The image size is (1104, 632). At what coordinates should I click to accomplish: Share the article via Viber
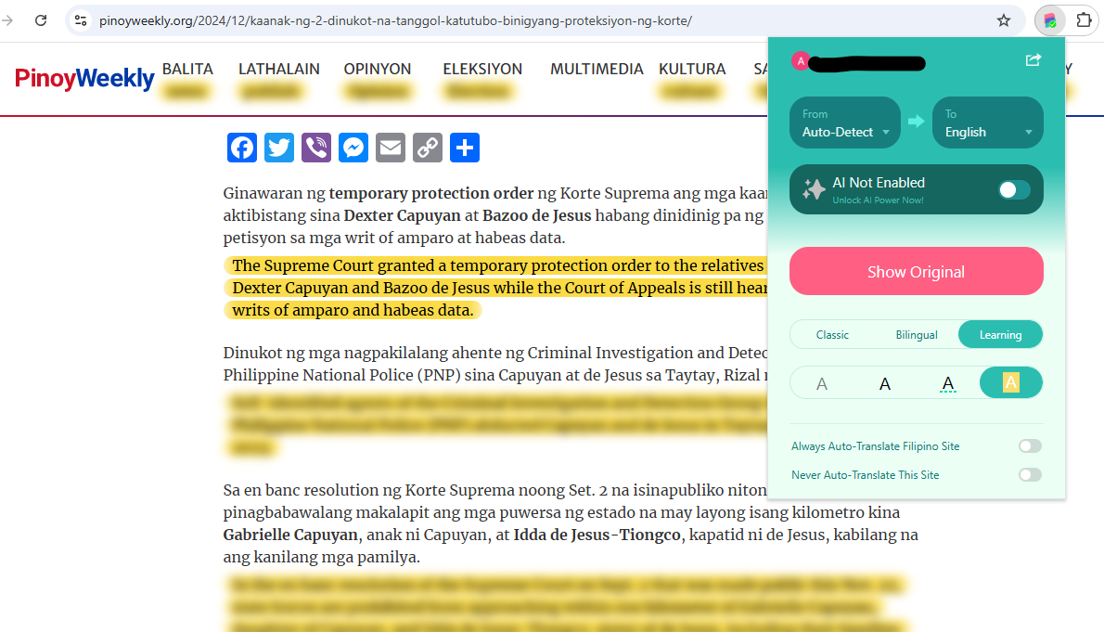[x=315, y=148]
